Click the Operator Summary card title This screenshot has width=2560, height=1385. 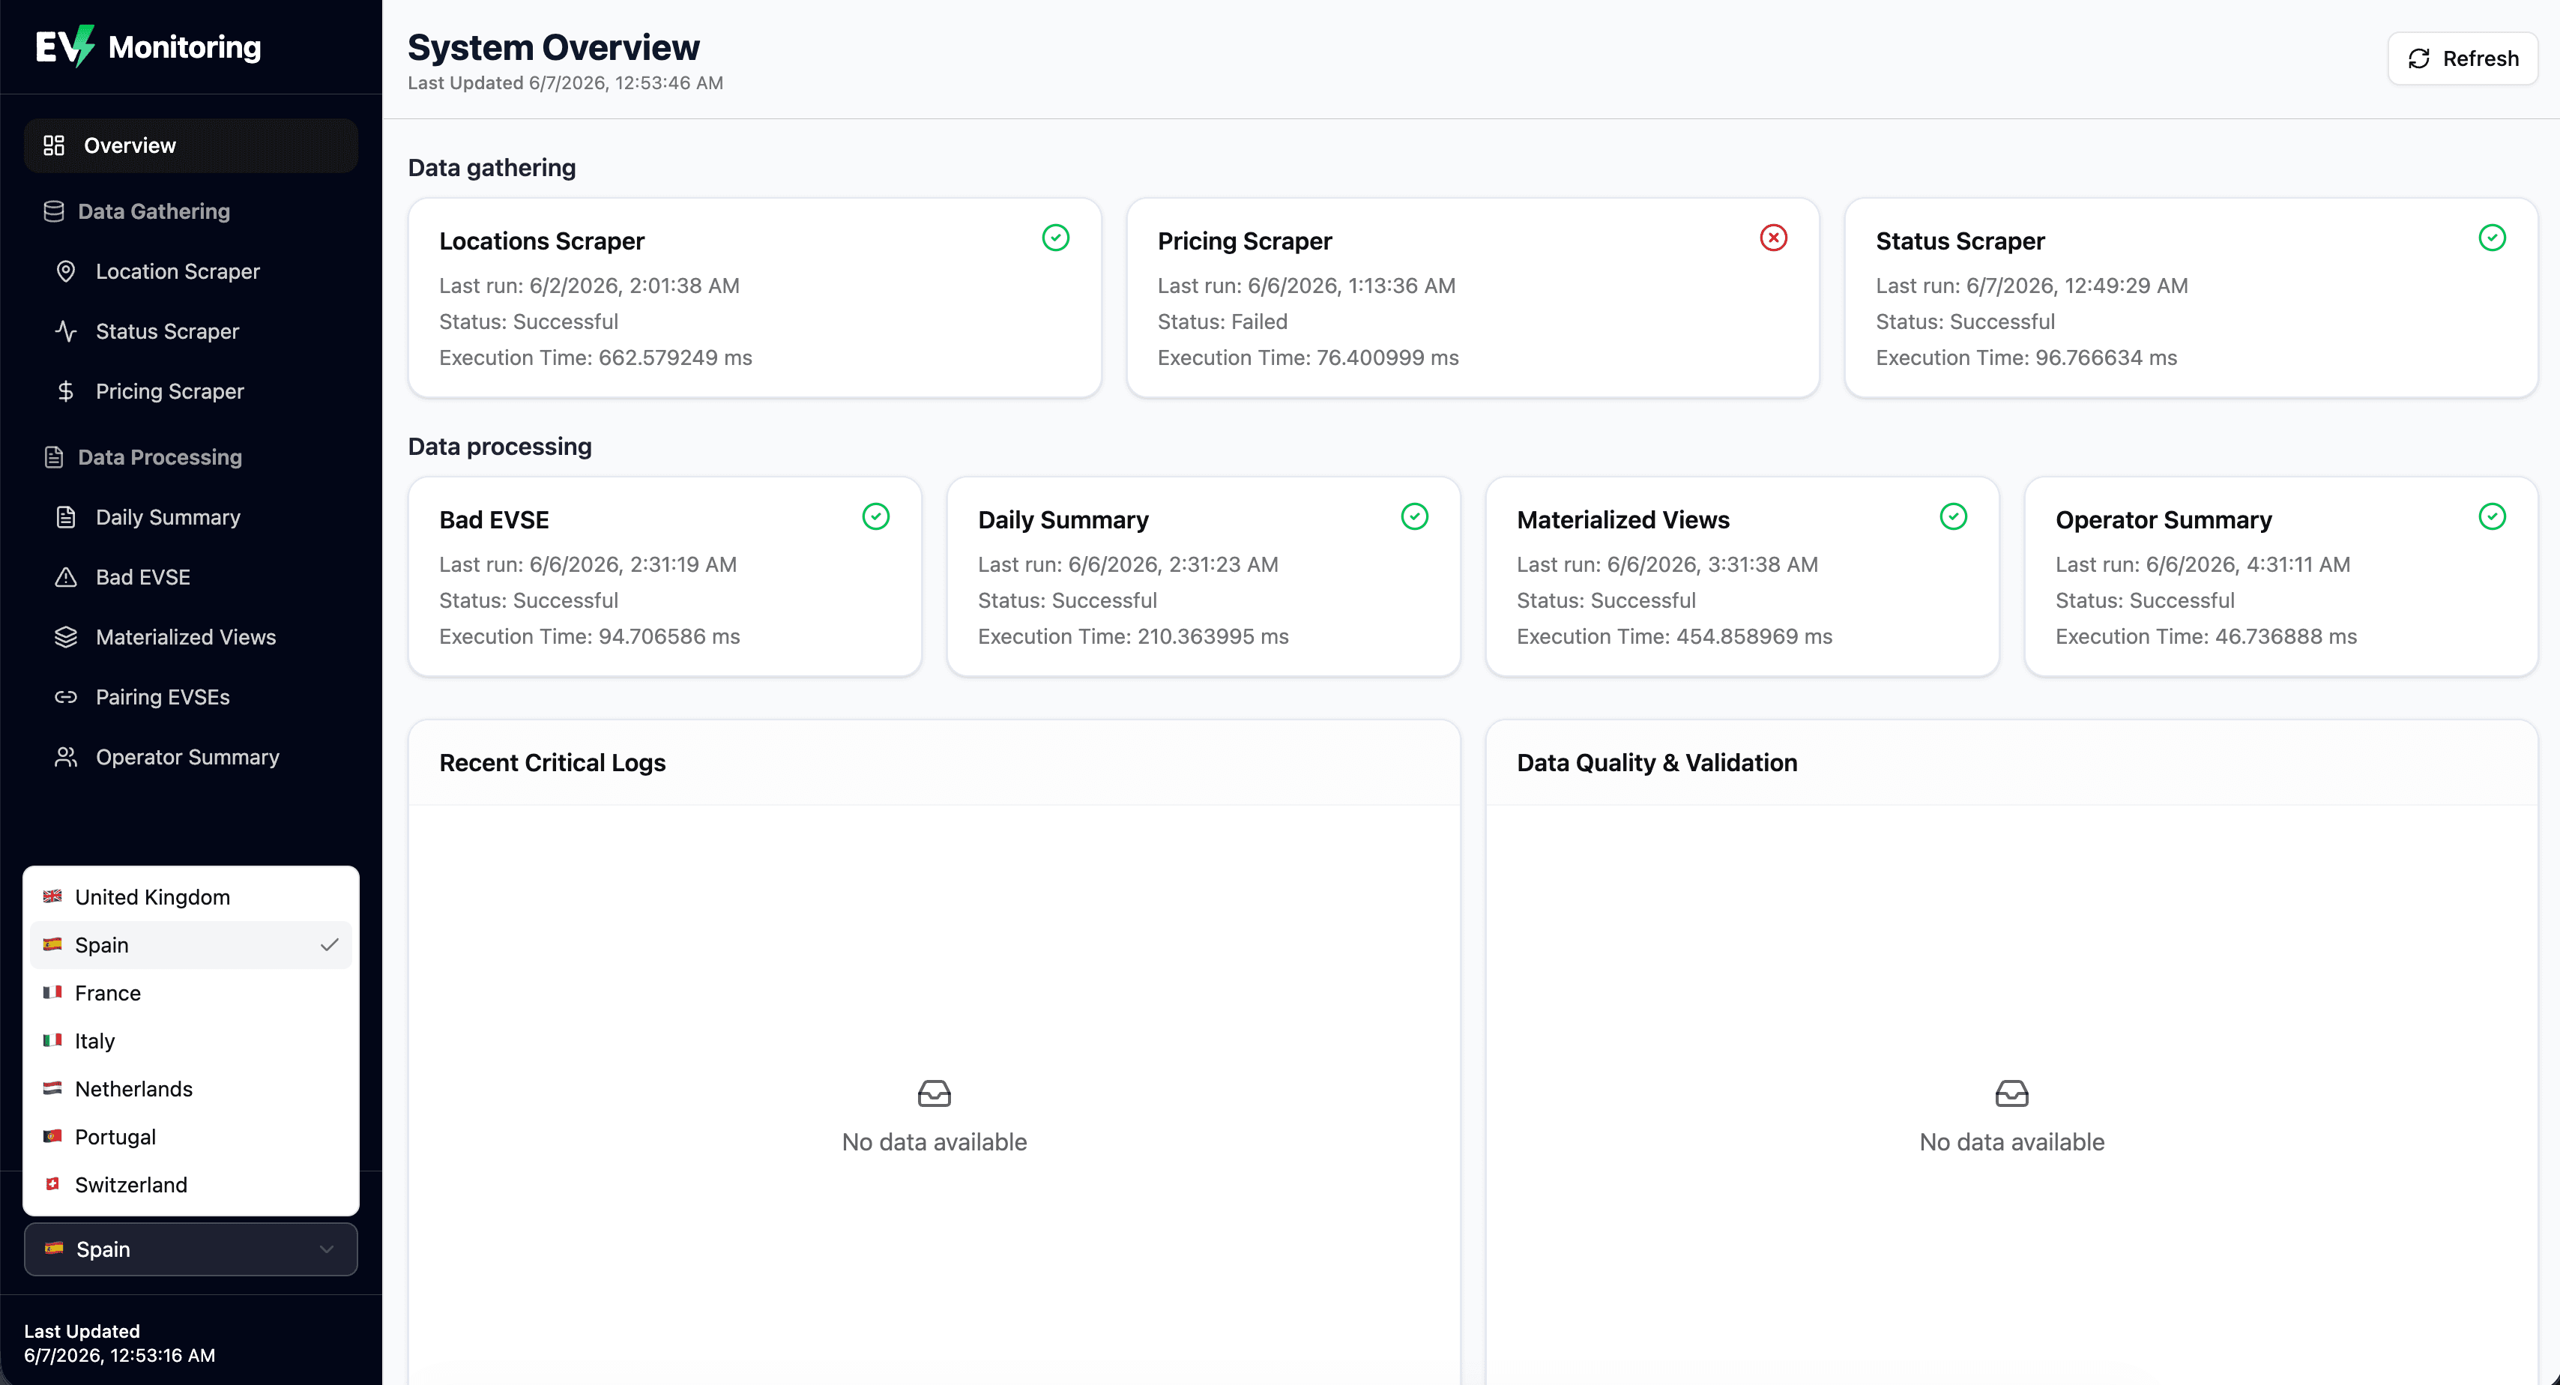(2164, 519)
